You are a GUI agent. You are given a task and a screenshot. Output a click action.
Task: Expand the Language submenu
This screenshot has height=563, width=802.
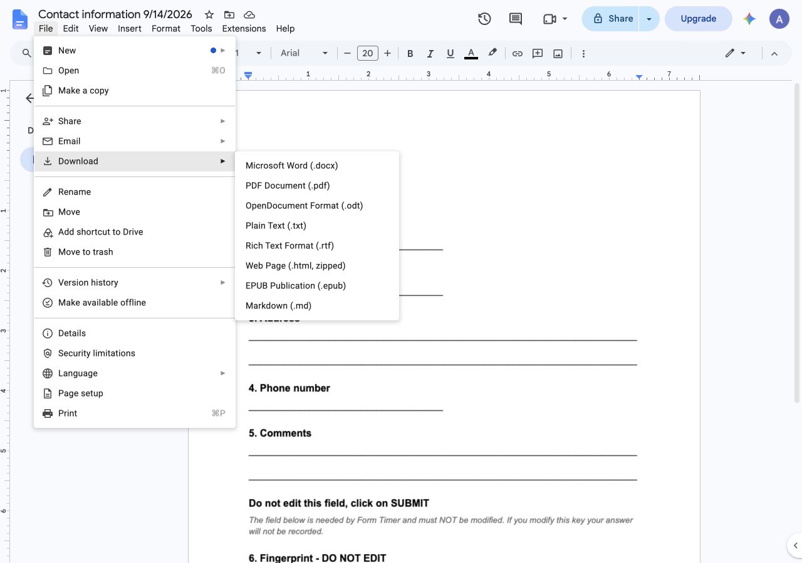click(x=135, y=373)
